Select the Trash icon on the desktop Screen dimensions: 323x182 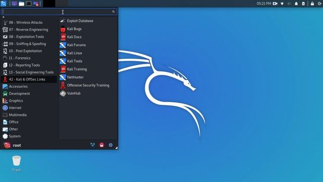[x=17, y=164]
